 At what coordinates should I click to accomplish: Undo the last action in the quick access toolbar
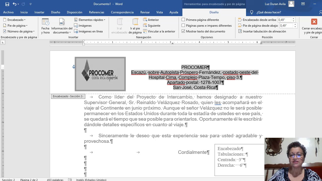(x=14, y=4)
